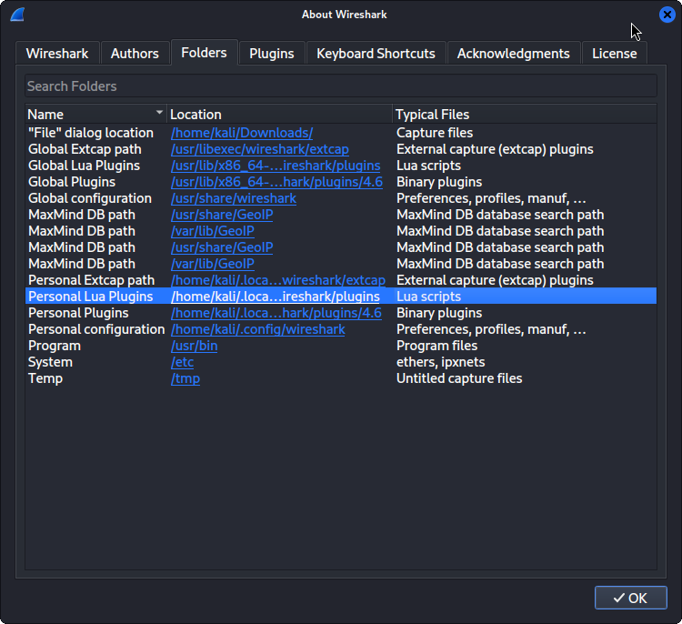This screenshot has width=682, height=624.
Task: Open the /etc system folder link
Action: (x=183, y=362)
